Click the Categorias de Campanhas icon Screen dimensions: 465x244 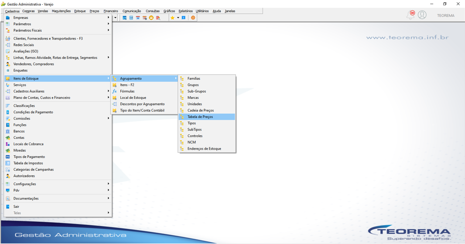click(x=8, y=170)
